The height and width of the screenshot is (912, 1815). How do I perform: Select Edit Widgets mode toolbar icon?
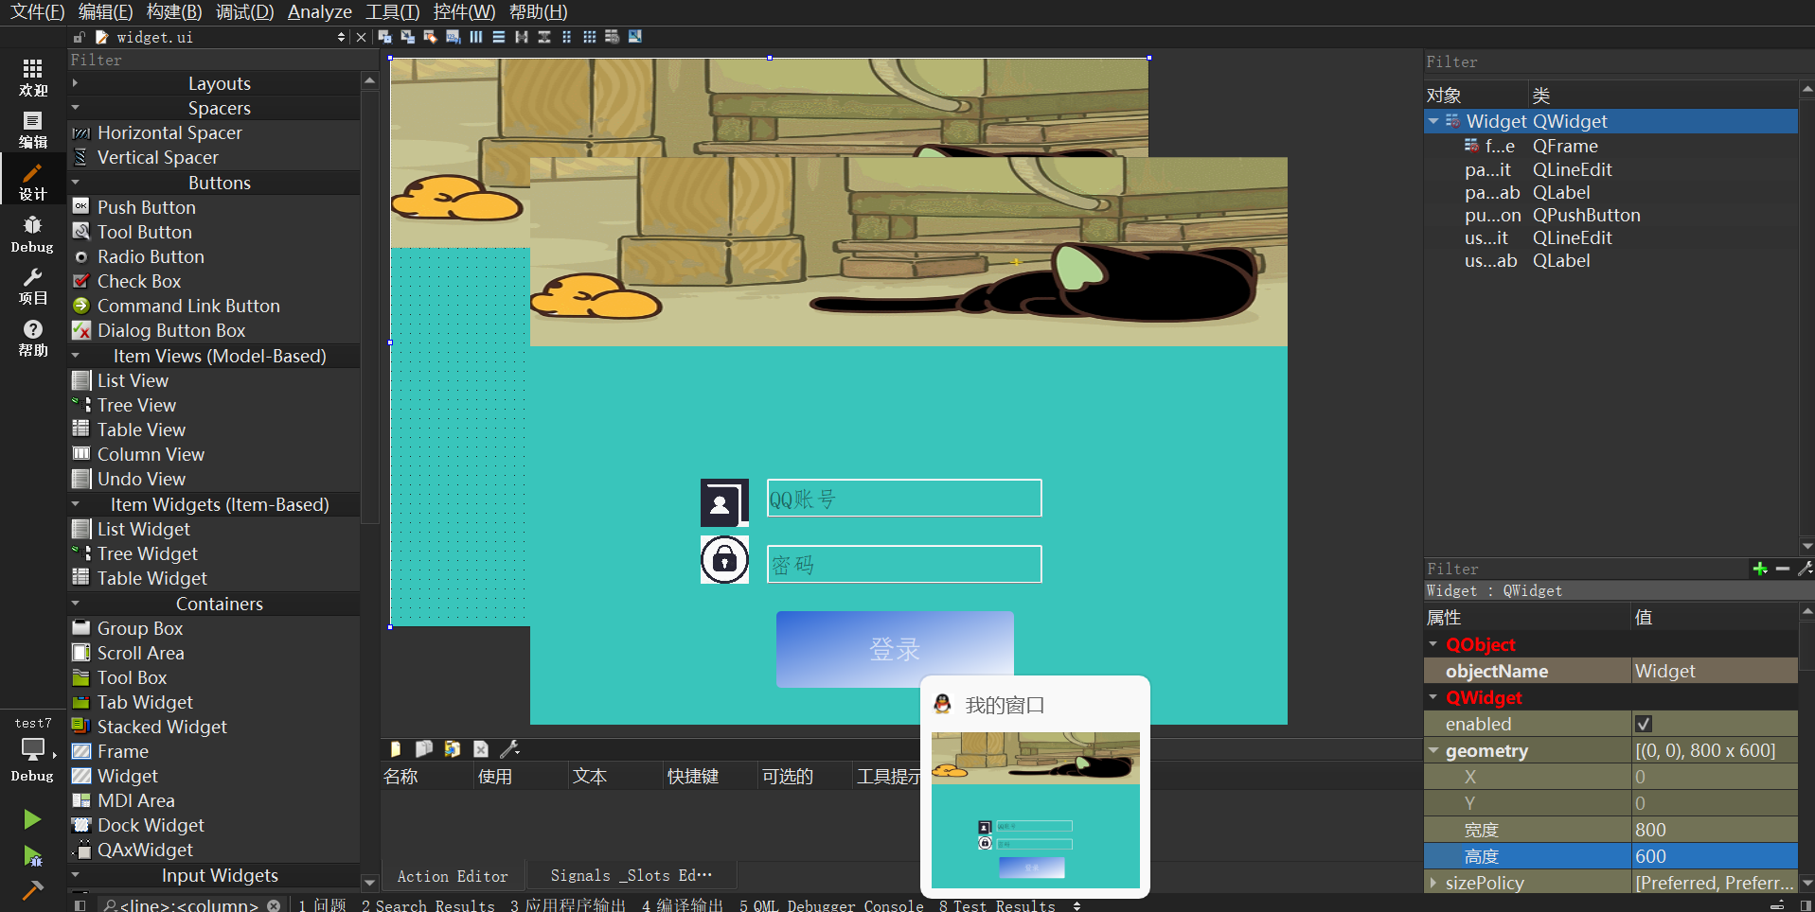(x=385, y=37)
